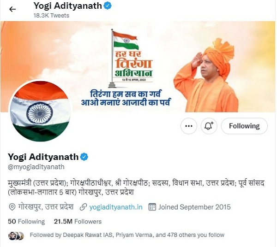Click mutual followers avatar stack
Viewport: 277px width, 247px height.
16,236
